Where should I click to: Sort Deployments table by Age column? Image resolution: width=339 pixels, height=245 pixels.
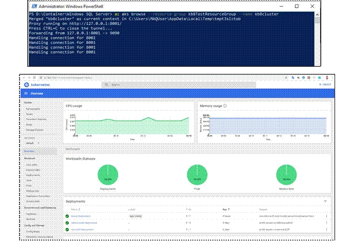[226, 209]
